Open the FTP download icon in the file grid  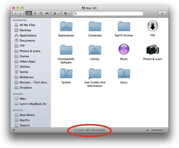coord(153,26)
